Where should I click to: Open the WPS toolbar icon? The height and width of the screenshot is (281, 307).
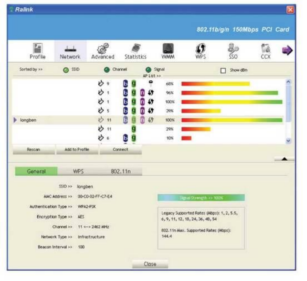click(x=201, y=51)
